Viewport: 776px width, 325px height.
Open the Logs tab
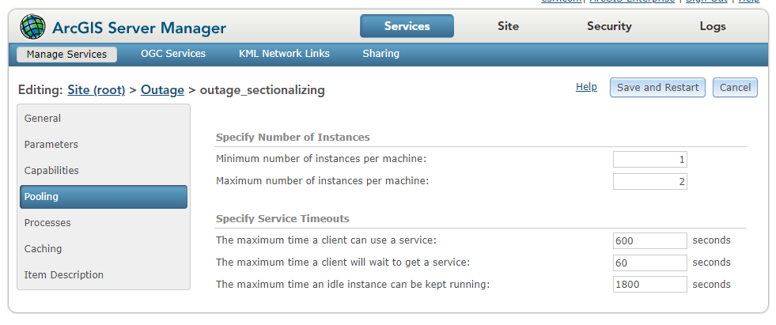[712, 26]
